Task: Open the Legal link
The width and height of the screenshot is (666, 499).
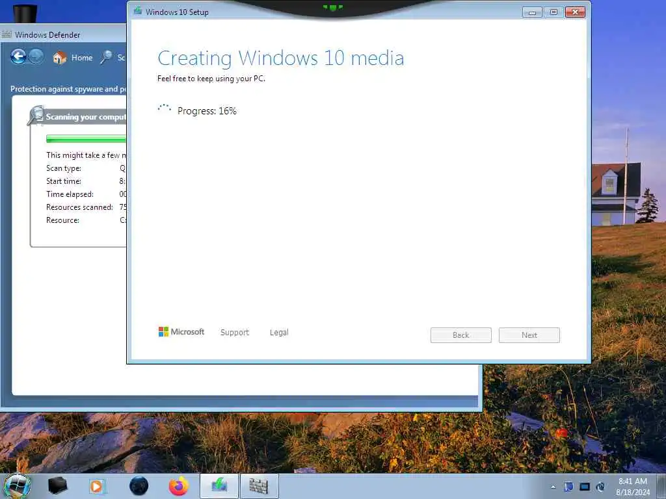Action: [x=279, y=332]
